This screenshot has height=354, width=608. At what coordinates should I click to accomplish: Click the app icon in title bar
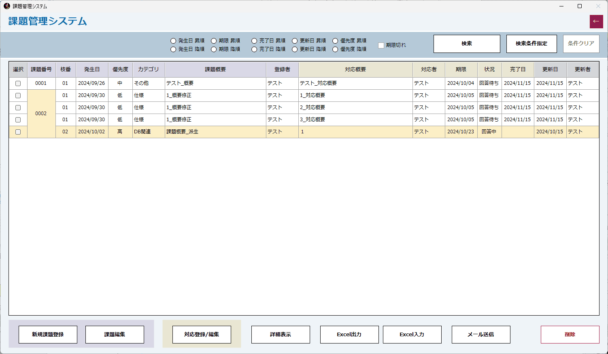pyautogui.click(x=6, y=6)
